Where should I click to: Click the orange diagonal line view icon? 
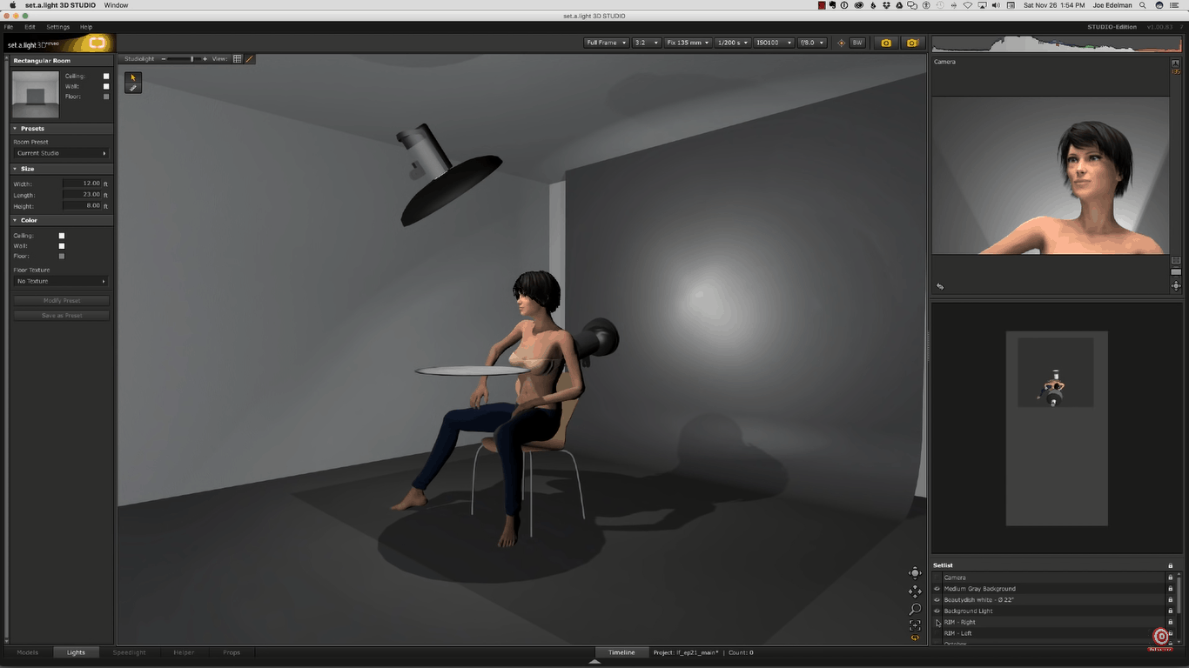(x=250, y=59)
